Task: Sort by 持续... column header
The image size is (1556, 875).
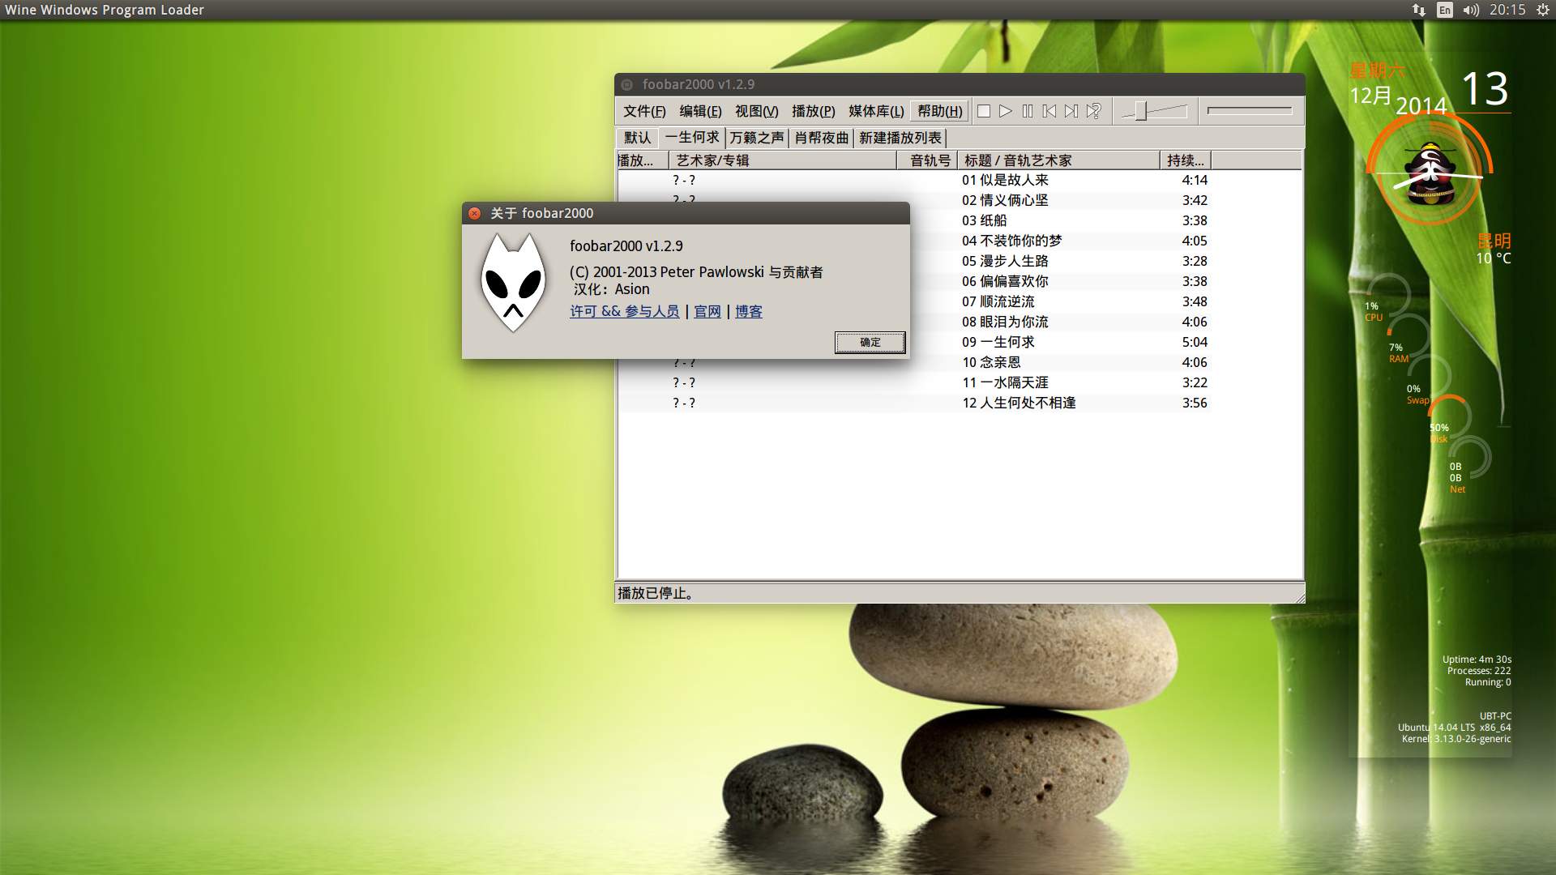Action: pyautogui.click(x=1186, y=160)
